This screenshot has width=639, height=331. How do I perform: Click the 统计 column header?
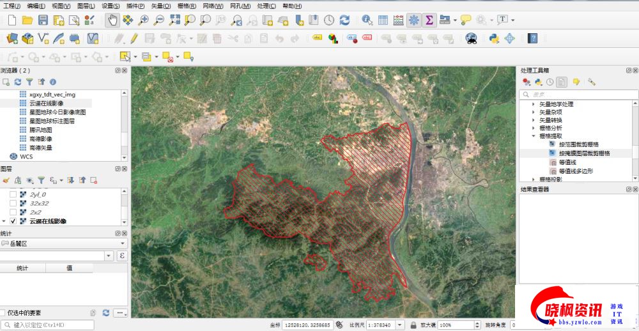pyautogui.click(x=23, y=268)
